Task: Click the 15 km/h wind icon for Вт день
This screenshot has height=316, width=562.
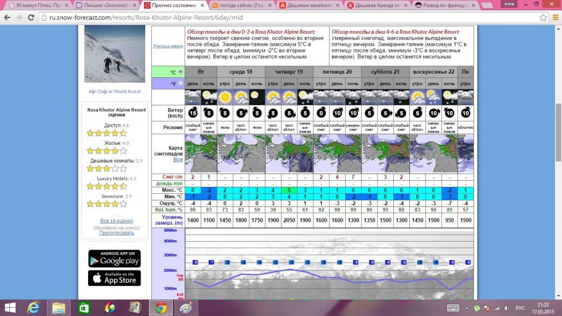Action: tap(192, 113)
